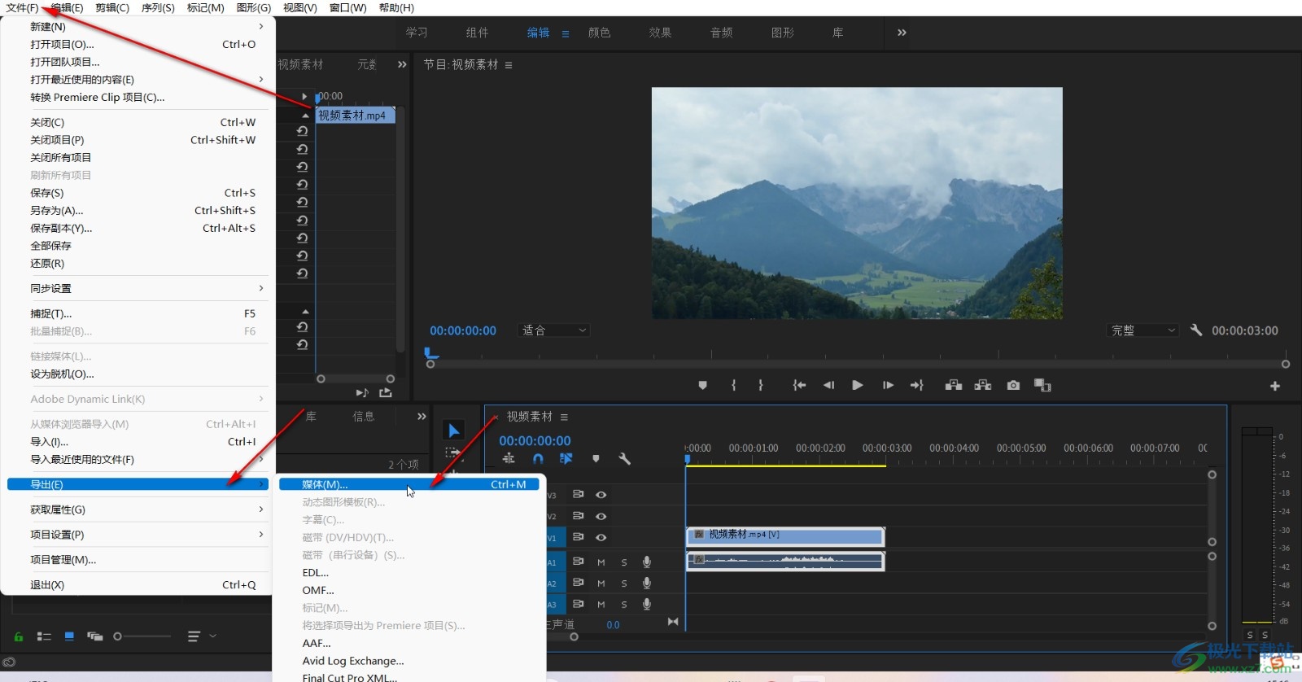Open timeline 视频素材 panel menu
This screenshot has height=682, width=1302.
point(564,417)
